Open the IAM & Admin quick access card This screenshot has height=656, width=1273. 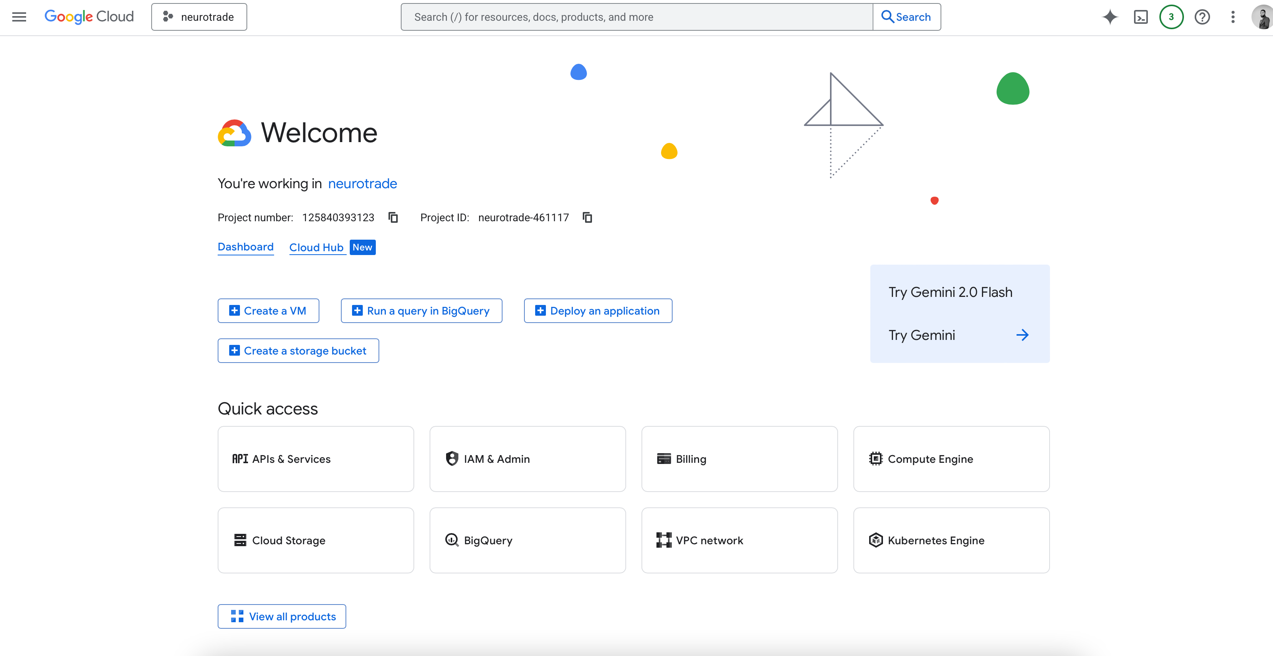(x=527, y=459)
